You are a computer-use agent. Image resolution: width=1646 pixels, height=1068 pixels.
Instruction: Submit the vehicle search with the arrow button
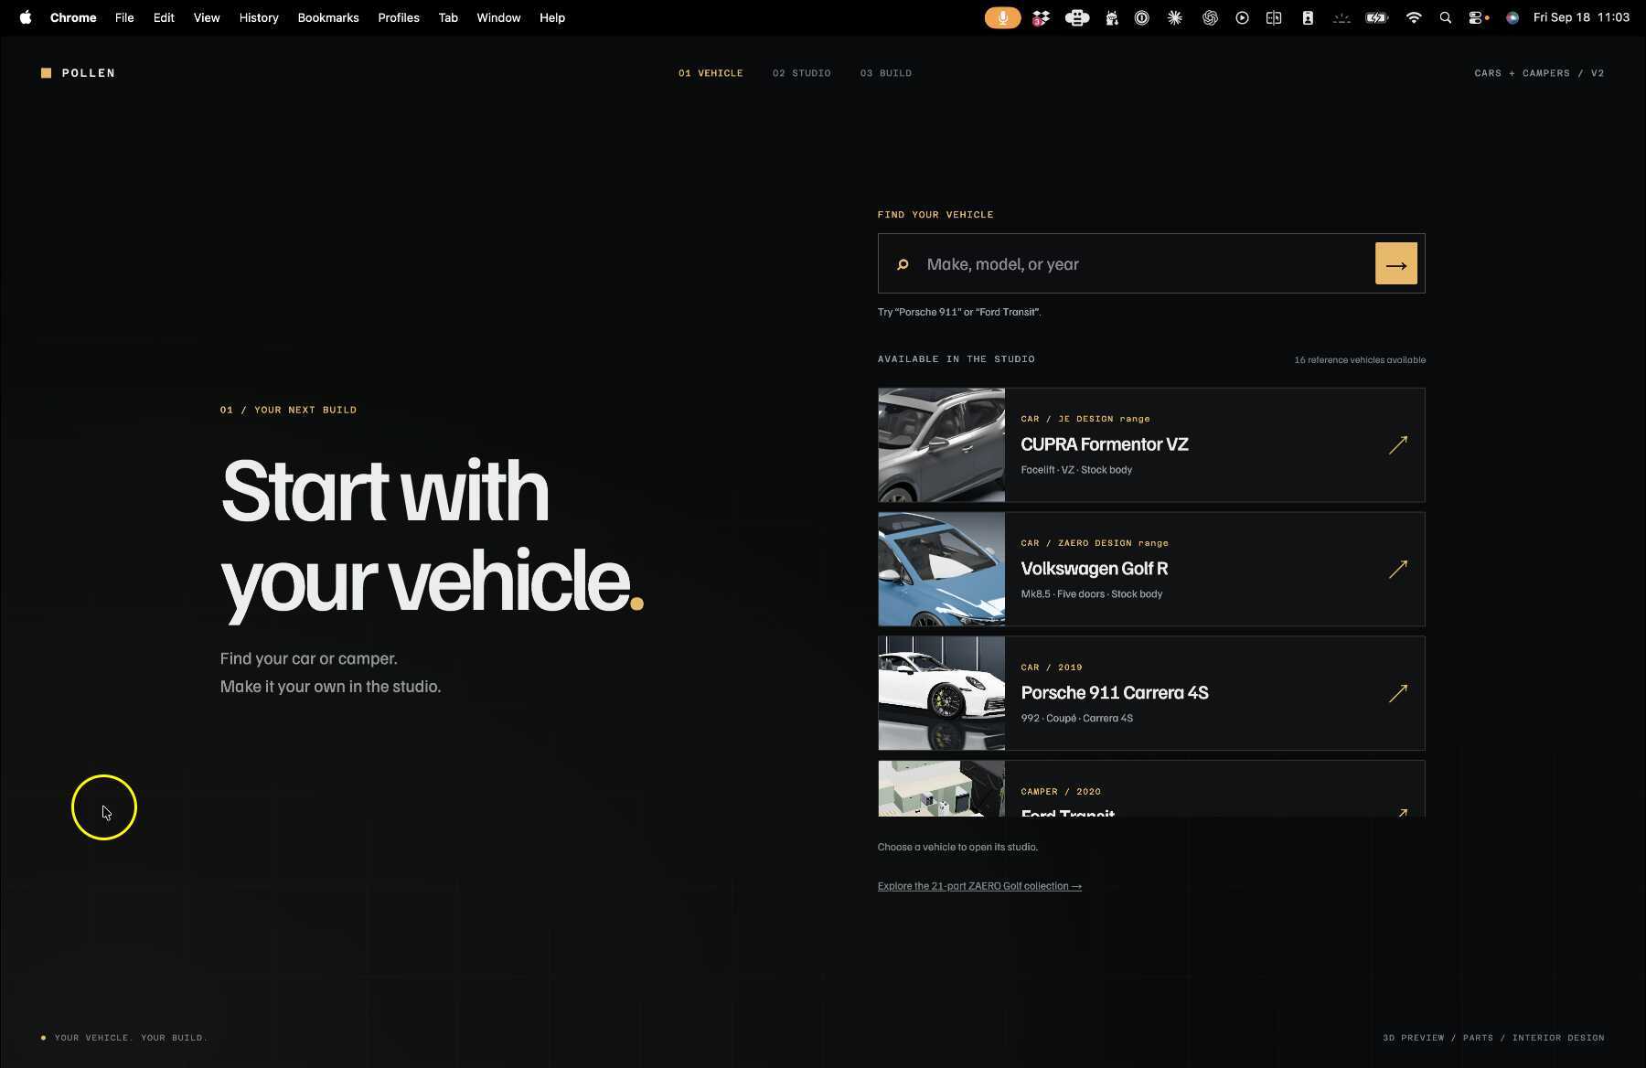coord(1396,263)
